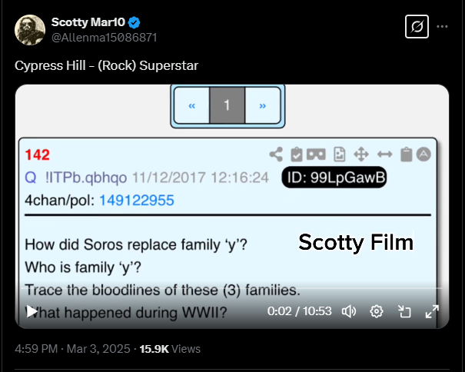Viewport: 465px width, 372px height.
Task: Mute the video volume
Action: point(348,311)
